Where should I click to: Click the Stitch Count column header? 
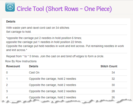point(109,66)
